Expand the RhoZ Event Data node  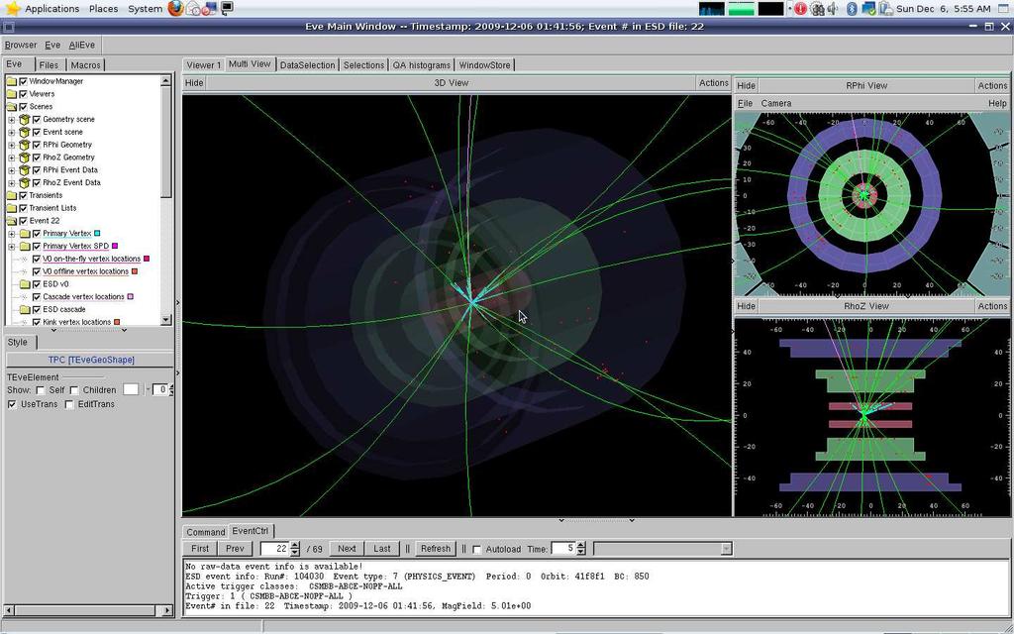11,183
